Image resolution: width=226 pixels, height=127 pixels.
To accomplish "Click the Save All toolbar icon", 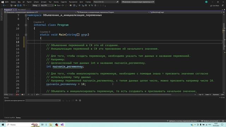I will pos(20,6).
